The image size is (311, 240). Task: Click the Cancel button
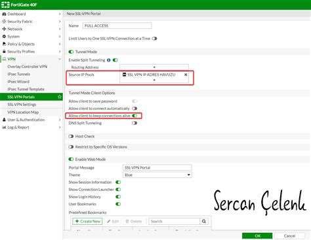(289, 236)
